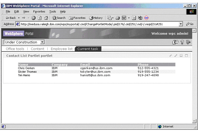Open the File menu

tap(8, 11)
